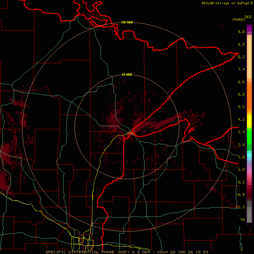The image size is (254, 254).
Task: Click the 100 NMI range ring label
Action: point(127,22)
